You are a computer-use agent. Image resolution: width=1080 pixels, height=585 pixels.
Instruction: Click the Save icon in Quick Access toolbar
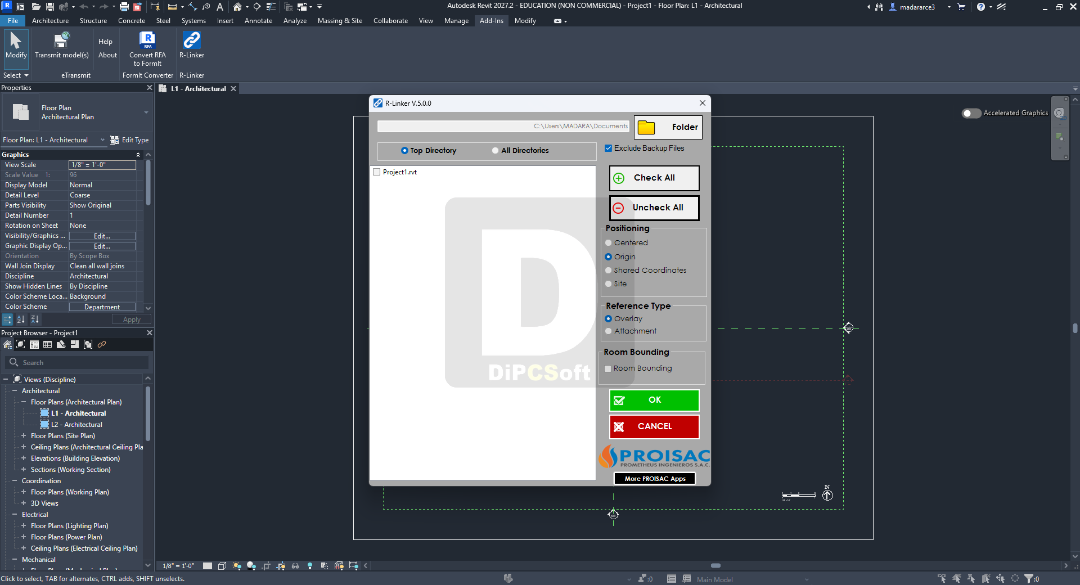pos(50,7)
